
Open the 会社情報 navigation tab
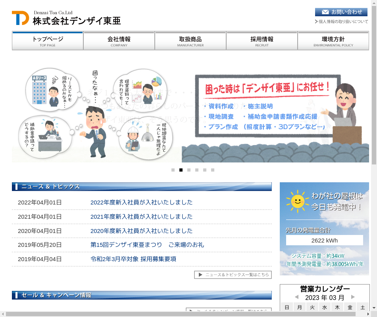tap(119, 41)
